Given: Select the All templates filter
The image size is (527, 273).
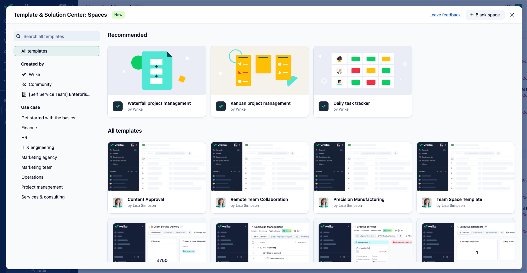Looking at the screenshot, I should pos(57,51).
